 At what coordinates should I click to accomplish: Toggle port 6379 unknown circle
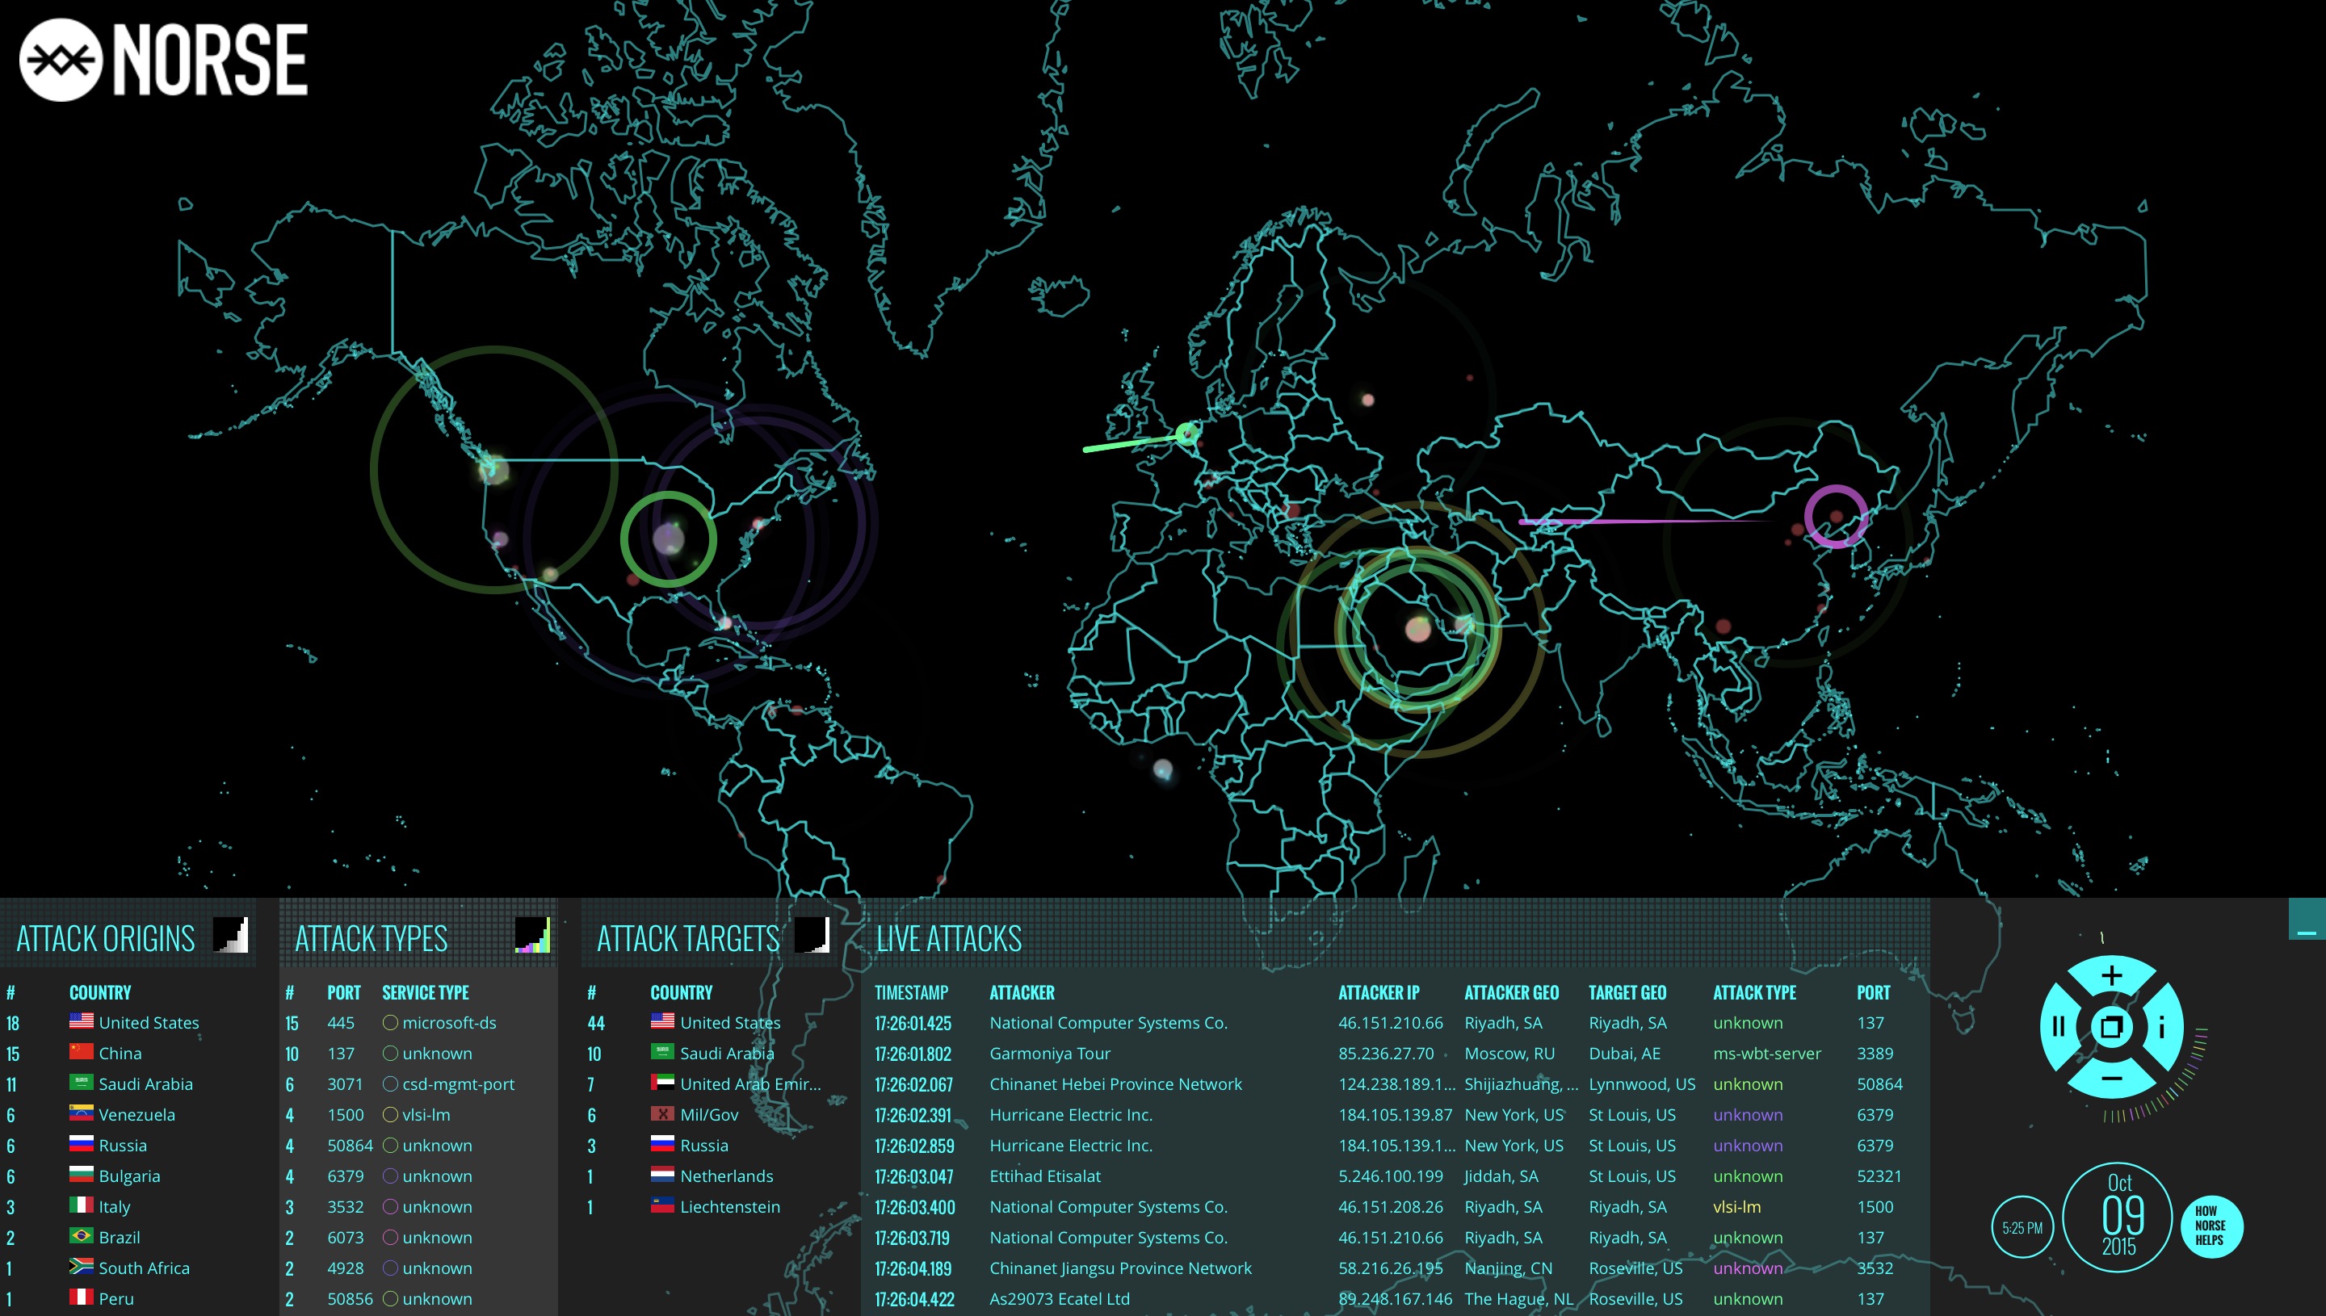point(391,1177)
